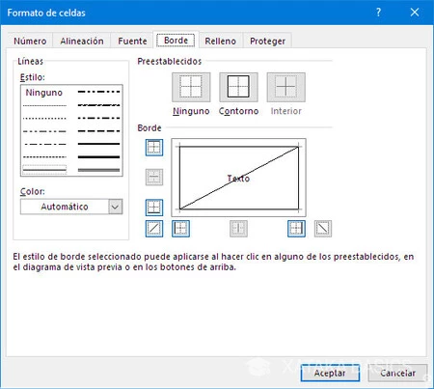The height and width of the screenshot is (389, 434).
Task: Toggle the diagonal up border button
Action: pos(154,229)
